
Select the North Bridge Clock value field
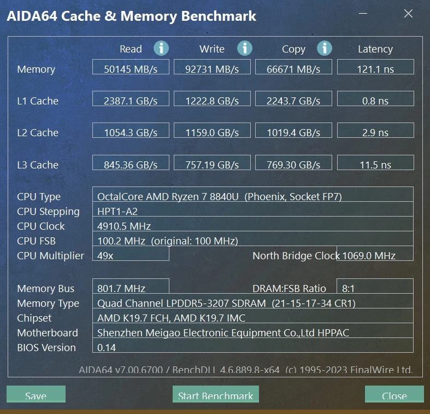(375, 254)
